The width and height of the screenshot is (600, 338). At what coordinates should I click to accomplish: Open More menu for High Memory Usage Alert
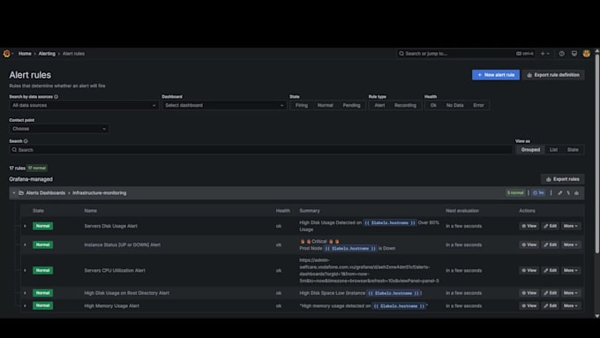pyautogui.click(x=571, y=306)
